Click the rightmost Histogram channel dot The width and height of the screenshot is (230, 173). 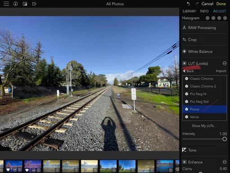point(225,18)
